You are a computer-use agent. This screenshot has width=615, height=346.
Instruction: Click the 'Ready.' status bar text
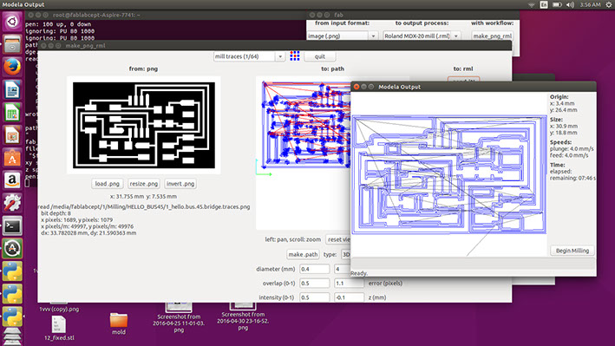click(x=359, y=273)
